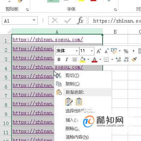Open the link in row 9
The image size is (141, 141).
[x=33, y=113]
